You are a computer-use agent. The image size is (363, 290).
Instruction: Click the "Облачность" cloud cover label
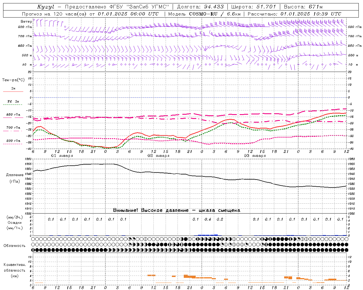14,246
